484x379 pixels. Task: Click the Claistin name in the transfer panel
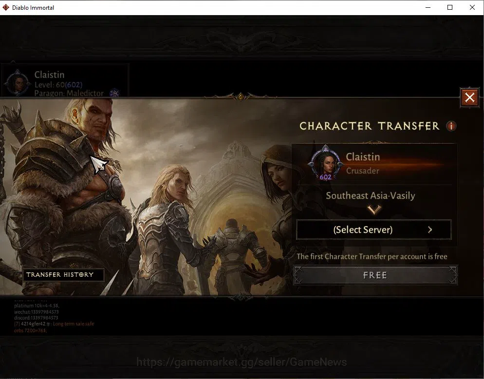363,156
